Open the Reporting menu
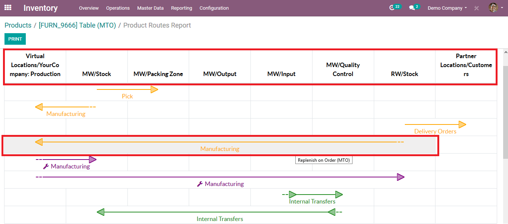508x224 pixels. pyautogui.click(x=182, y=8)
